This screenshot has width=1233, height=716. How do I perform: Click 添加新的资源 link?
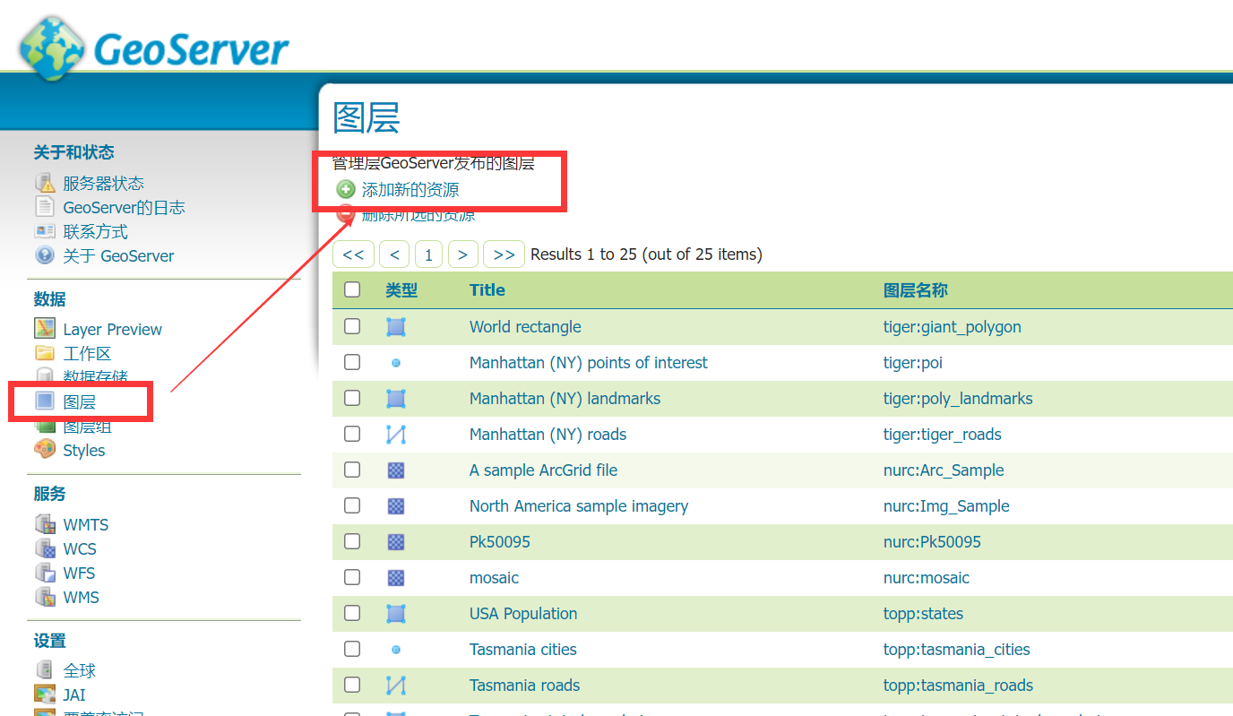410,190
